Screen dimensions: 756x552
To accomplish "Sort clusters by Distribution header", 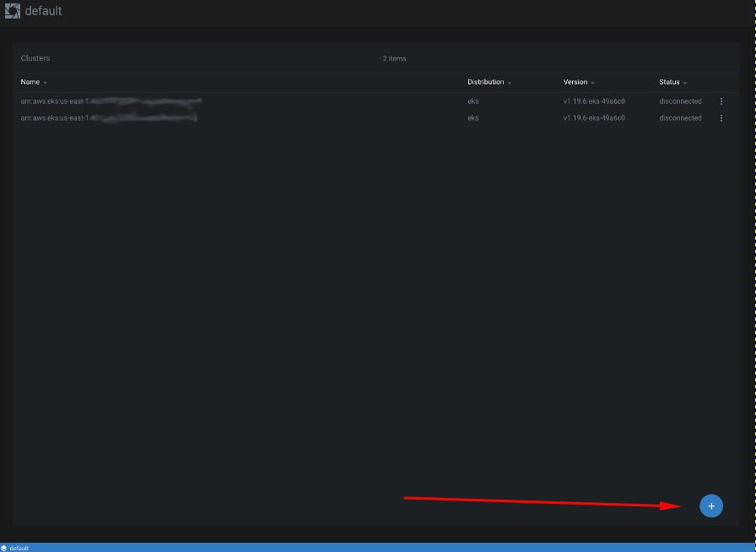I will tap(485, 82).
